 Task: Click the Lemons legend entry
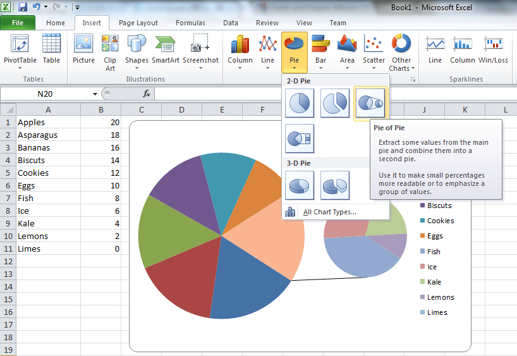tap(437, 297)
